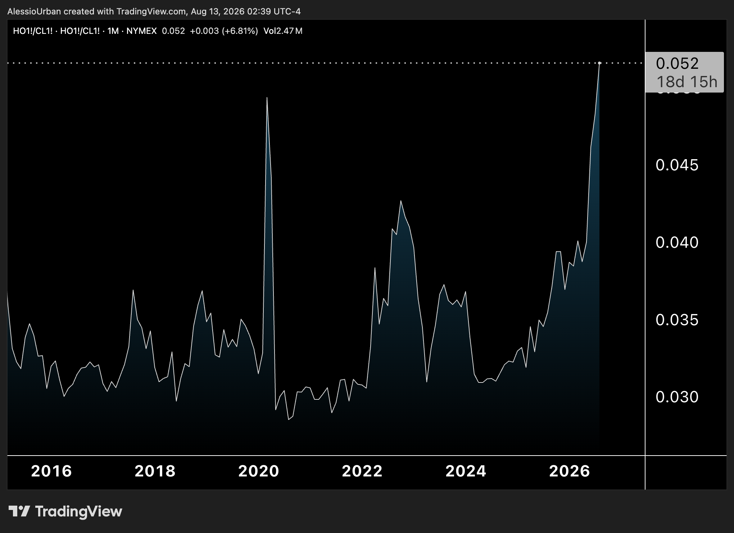Click the 2026 time axis label

(570, 471)
